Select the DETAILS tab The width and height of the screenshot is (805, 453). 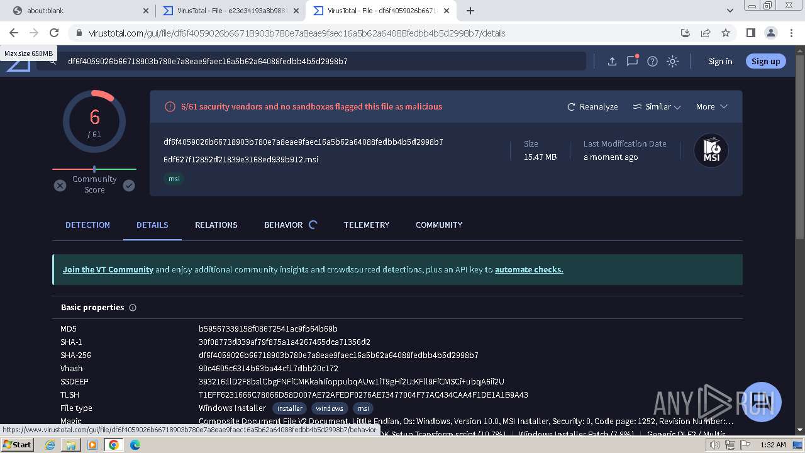[152, 225]
